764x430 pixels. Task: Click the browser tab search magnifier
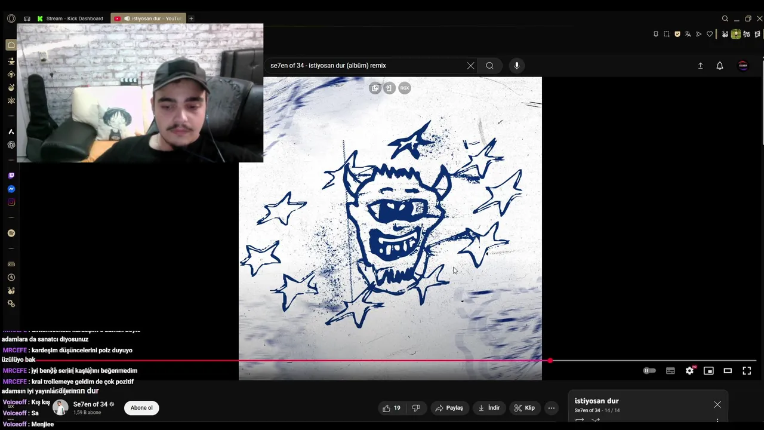pyautogui.click(x=725, y=19)
